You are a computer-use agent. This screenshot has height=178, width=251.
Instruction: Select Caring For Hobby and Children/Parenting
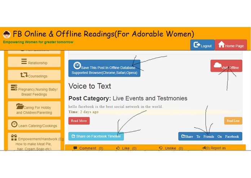[34, 109]
